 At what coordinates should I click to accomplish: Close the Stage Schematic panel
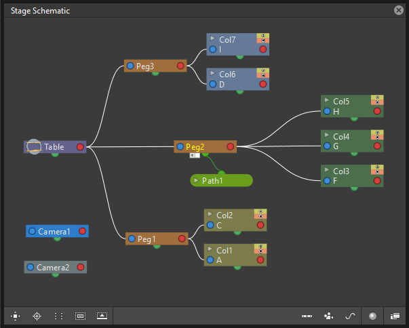[399, 10]
